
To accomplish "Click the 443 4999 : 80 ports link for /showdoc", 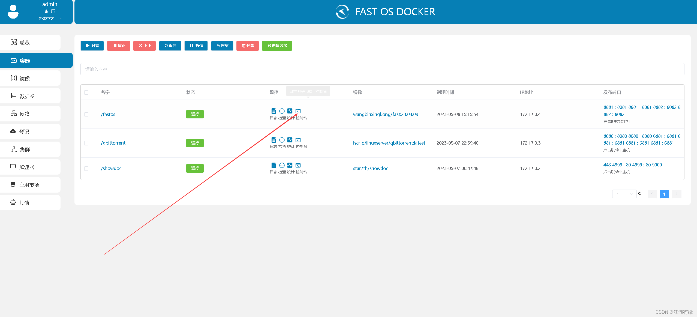I will point(633,165).
